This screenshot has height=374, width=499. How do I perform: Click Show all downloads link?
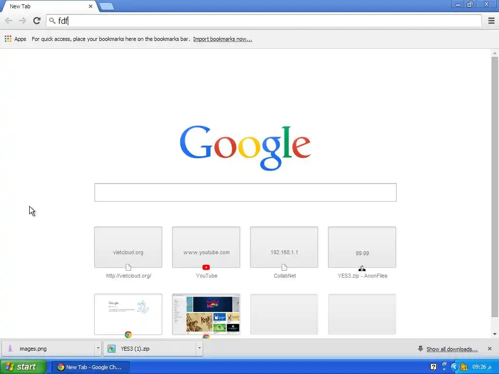452,349
